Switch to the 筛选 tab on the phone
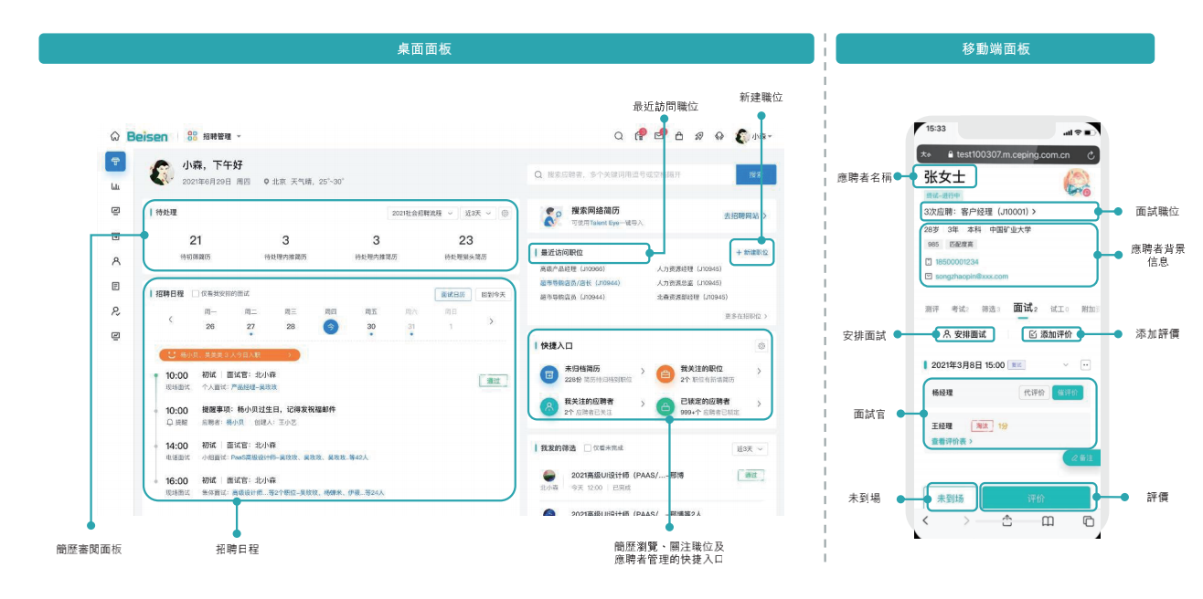This screenshot has width=1203, height=599. [x=991, y=309]
